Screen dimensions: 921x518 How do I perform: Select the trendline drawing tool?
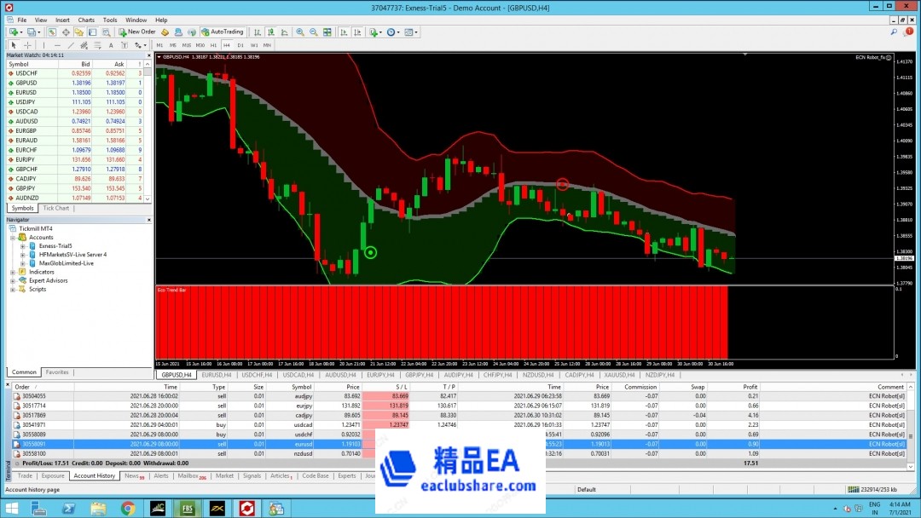71,45
